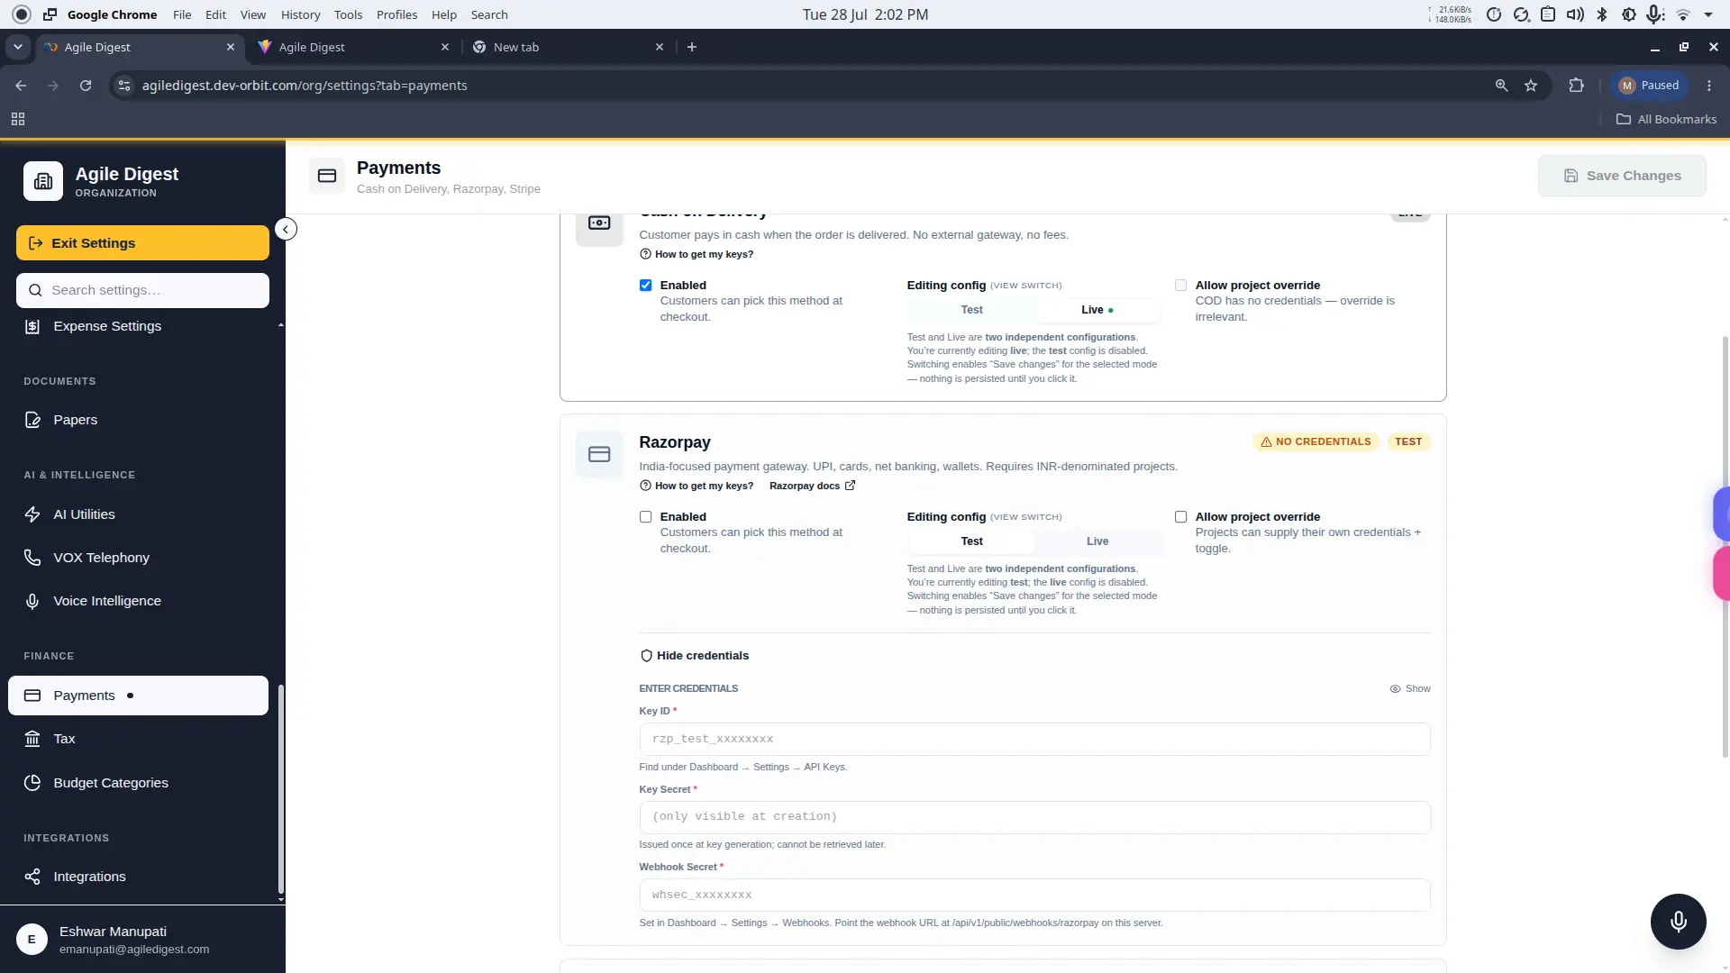Open the Razorpay docs external link

[812, 486]
